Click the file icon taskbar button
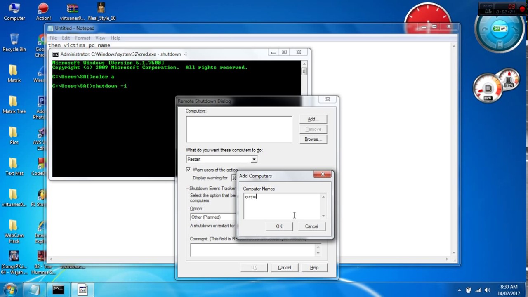Screen dimensions: 528x297 coord(82,290)
